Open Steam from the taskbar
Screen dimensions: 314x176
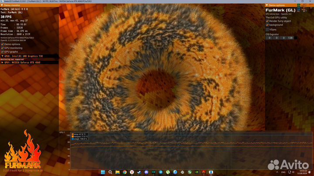tap(139, 172)
